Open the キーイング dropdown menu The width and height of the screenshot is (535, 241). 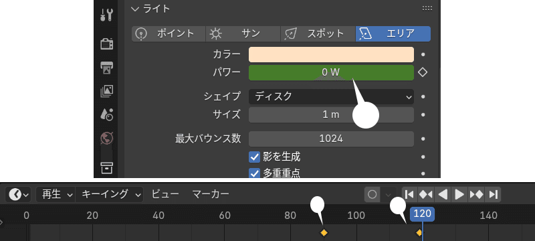[109, 195]
